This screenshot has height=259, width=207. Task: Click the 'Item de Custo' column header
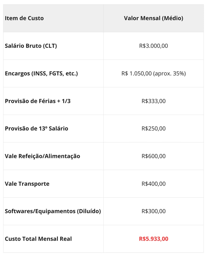click(24, 18)
